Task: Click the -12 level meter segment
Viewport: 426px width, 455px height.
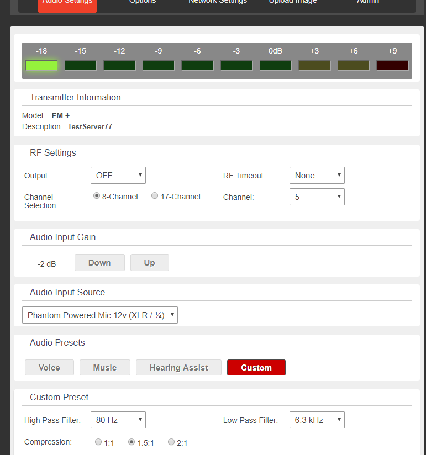Action: [x=120, y=65]
